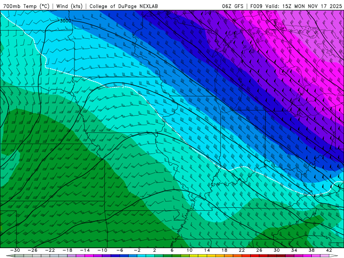Click the '22' color scale label
This screenshot has height=258, width=344.
242,250
